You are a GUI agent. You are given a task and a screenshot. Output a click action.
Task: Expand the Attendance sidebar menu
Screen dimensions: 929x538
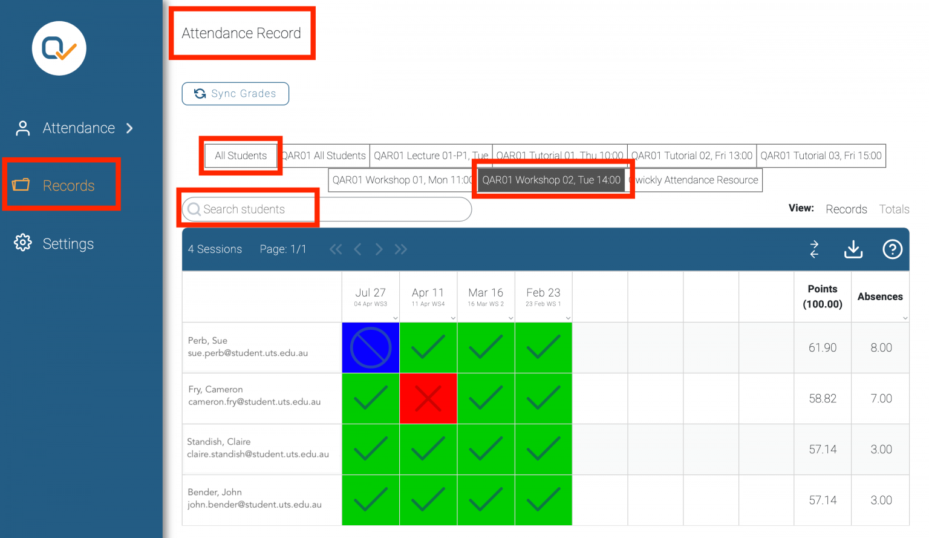pyautogui.click(x=79, y=128)
